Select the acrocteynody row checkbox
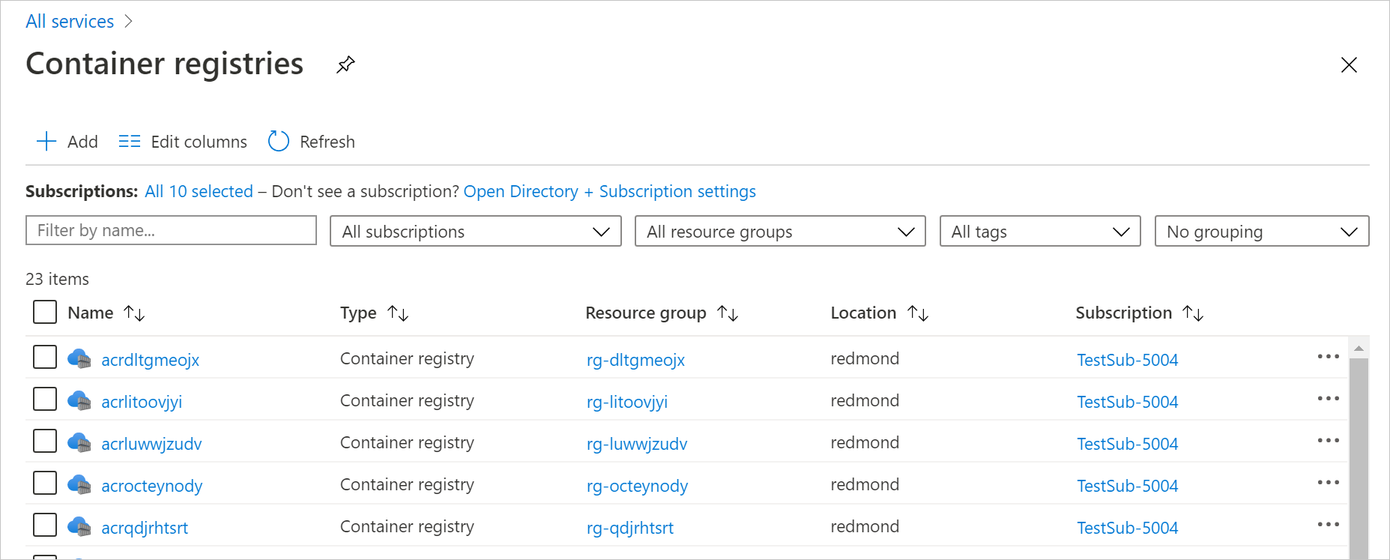 point(45,483)
